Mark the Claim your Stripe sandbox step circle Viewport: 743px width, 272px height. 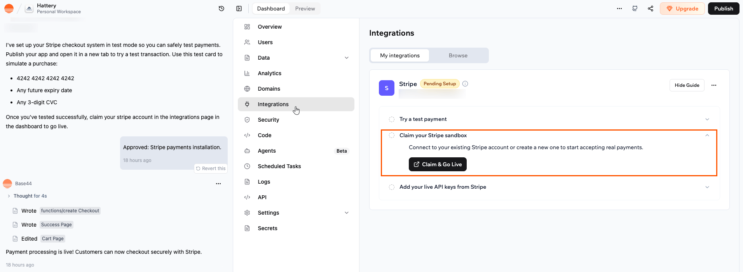pos(392,135)
